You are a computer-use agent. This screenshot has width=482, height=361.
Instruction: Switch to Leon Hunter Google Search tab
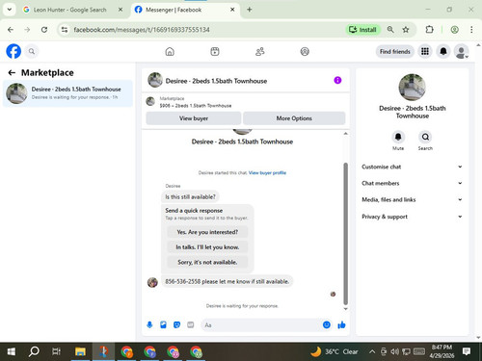(70, 10)
